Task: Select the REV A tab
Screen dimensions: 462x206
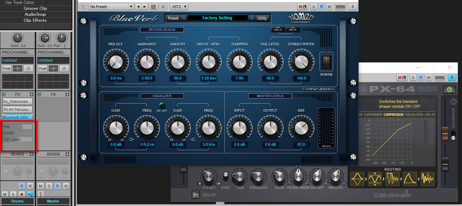Action: [278, 29]
